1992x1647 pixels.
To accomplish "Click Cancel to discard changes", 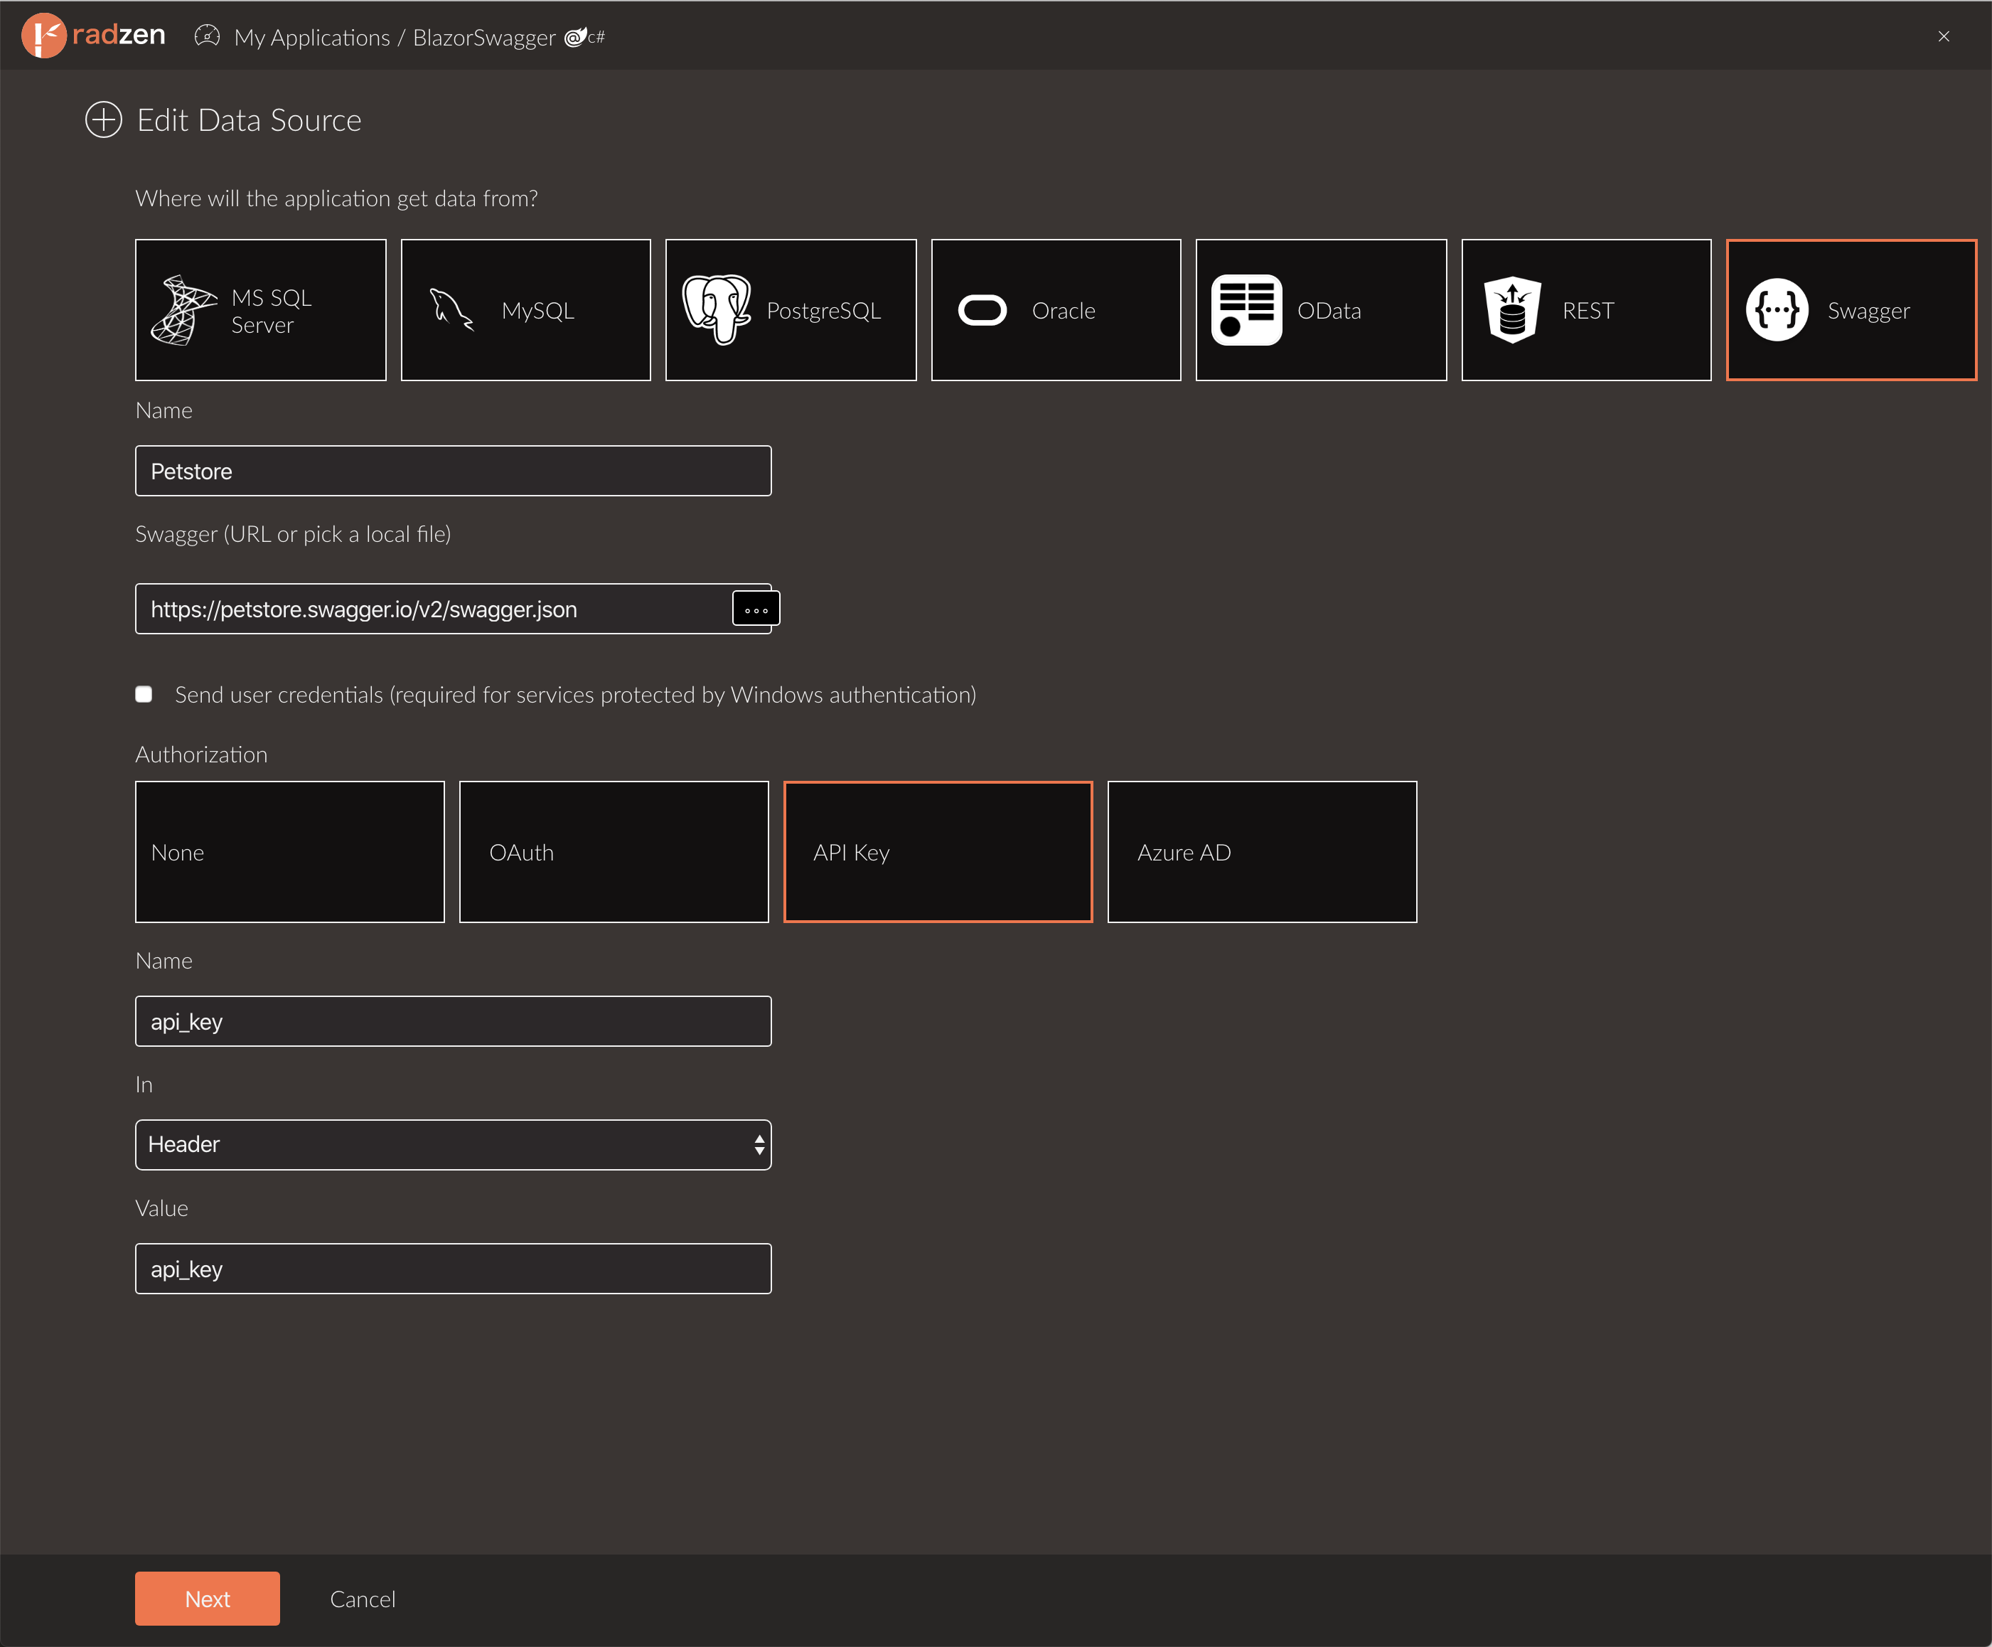I will pyautogui.click(x=363, y=1599).
